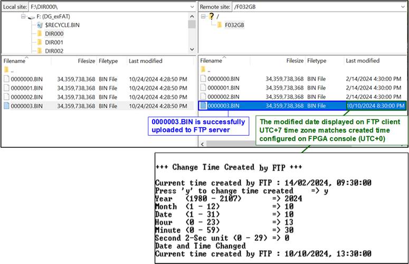The height and width of the screenshot is (264, 409).
Task: Click the F: drive icon in local tree
Action: click(x=31, y=17)
